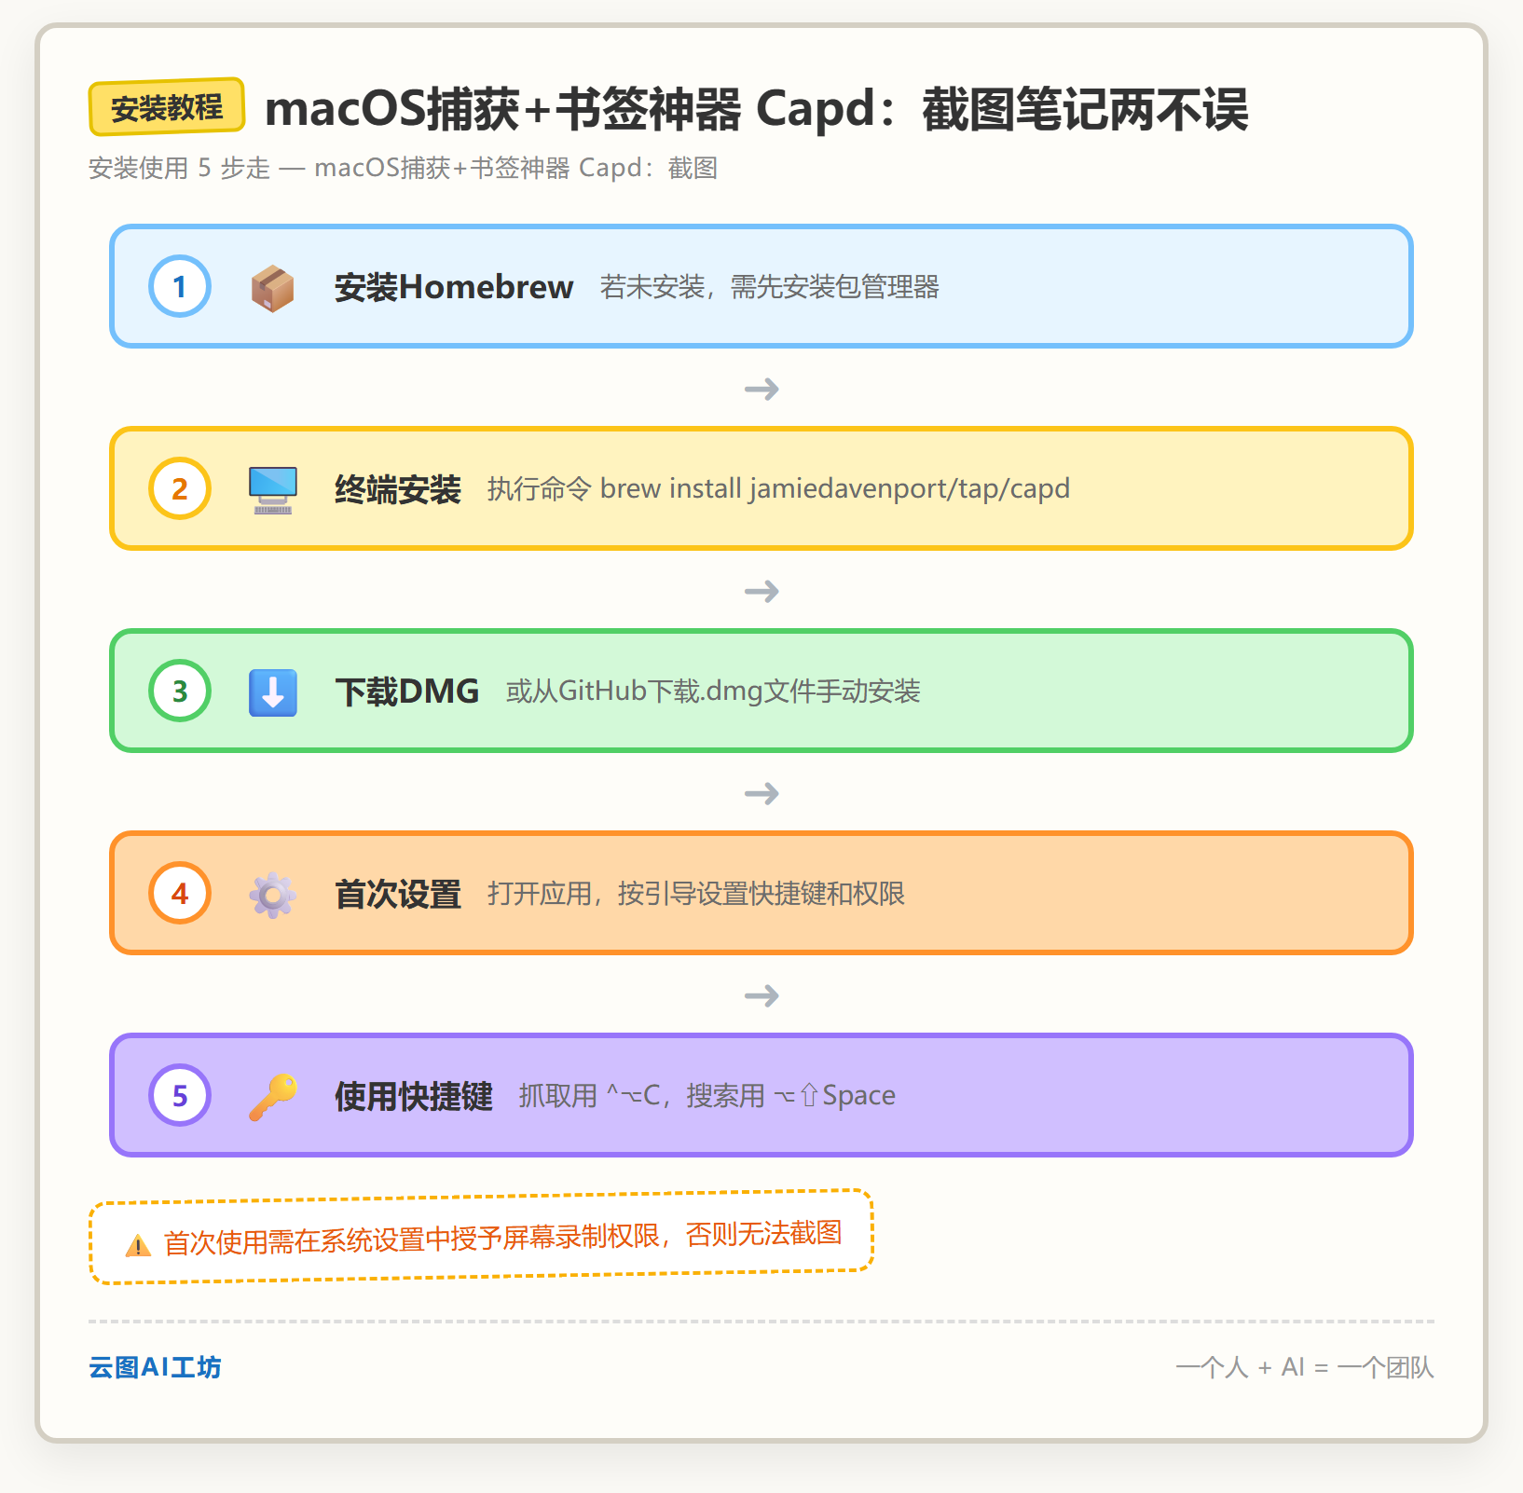Select the 使用快捷键 step heading
The height and width of the screenshot is (1493, 1523).
pos(414,1096)
